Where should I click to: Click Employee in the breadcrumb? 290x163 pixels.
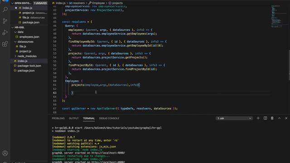click(98, 3)
